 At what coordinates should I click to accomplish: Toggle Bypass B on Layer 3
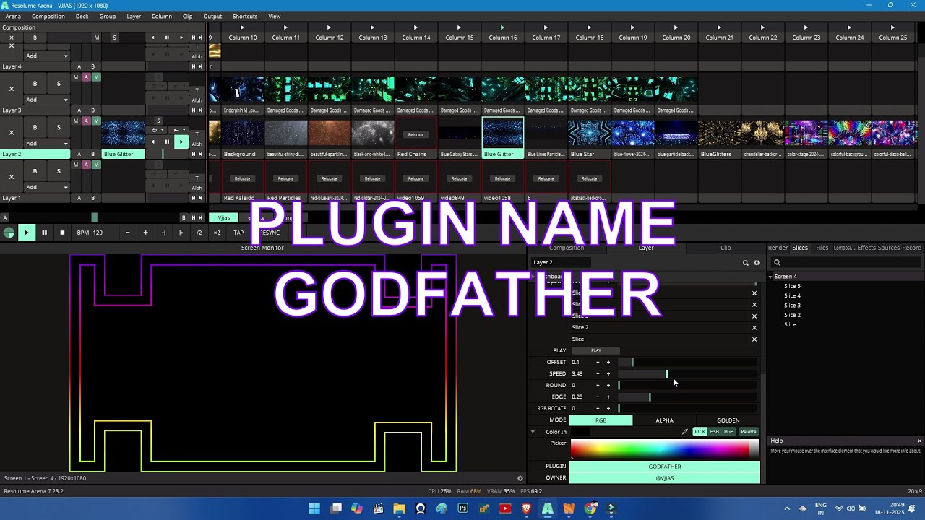(x=35, y=84)
